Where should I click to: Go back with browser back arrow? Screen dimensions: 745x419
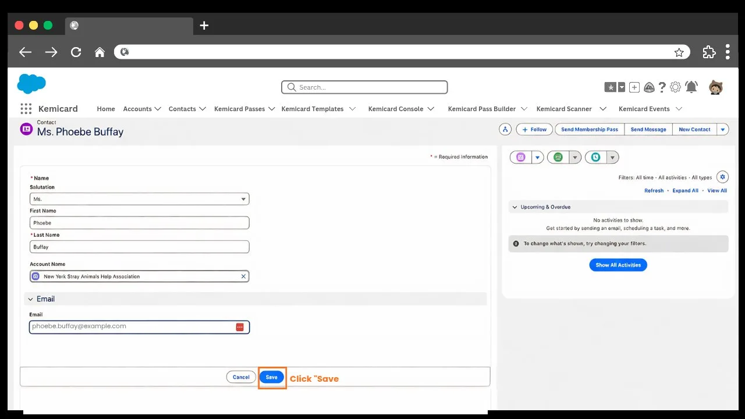25,52
